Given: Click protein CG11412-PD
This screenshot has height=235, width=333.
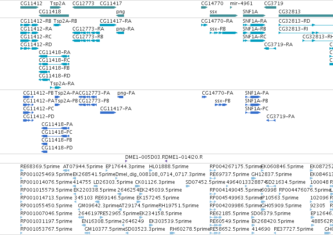Looking at the screenshot, I should pos(29,120).
